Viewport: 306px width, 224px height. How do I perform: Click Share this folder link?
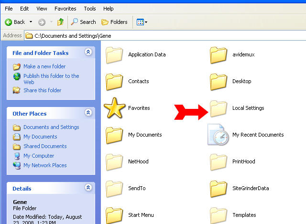tap(43, 90)
